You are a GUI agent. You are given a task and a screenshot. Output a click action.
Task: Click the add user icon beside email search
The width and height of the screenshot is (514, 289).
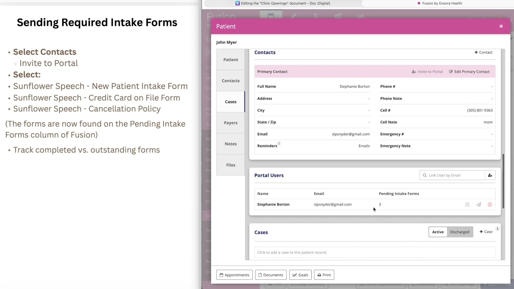click(x=490, y=175)
